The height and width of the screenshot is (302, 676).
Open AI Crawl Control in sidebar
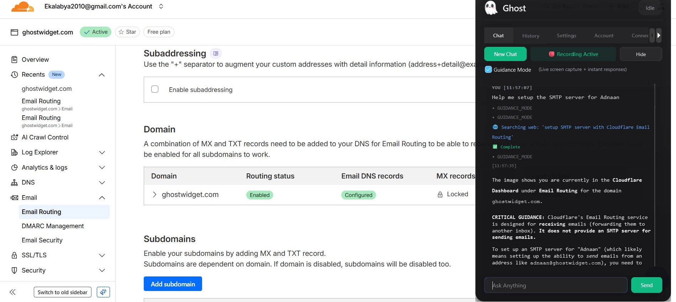[45, 137]
